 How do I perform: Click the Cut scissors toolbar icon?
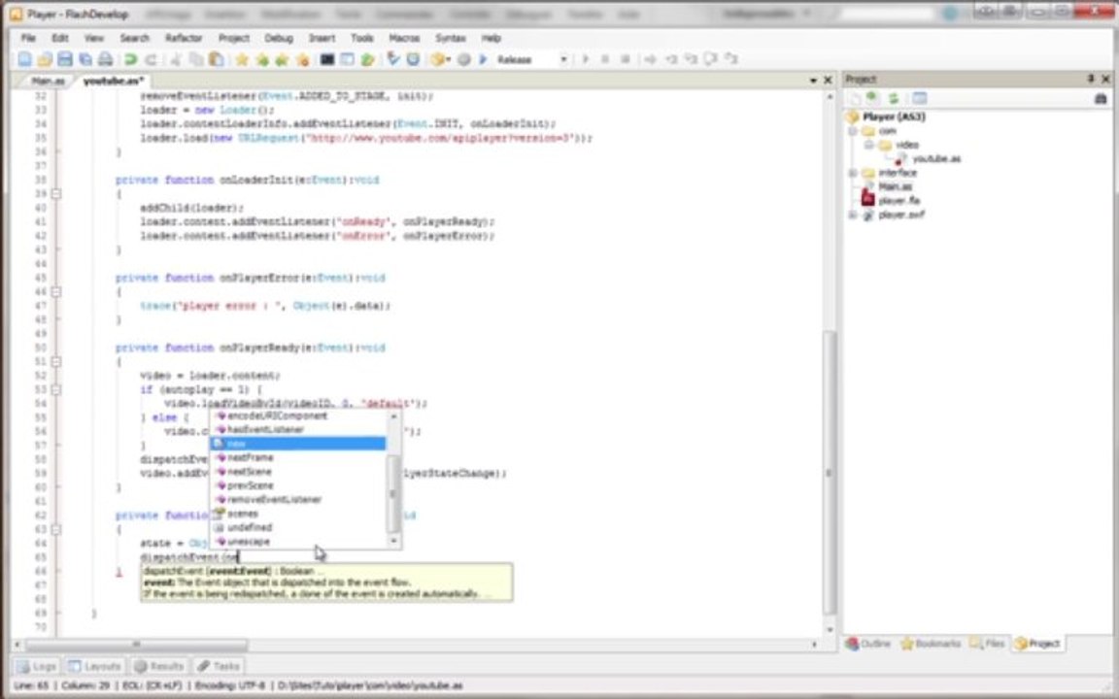(x=176, y=59)
